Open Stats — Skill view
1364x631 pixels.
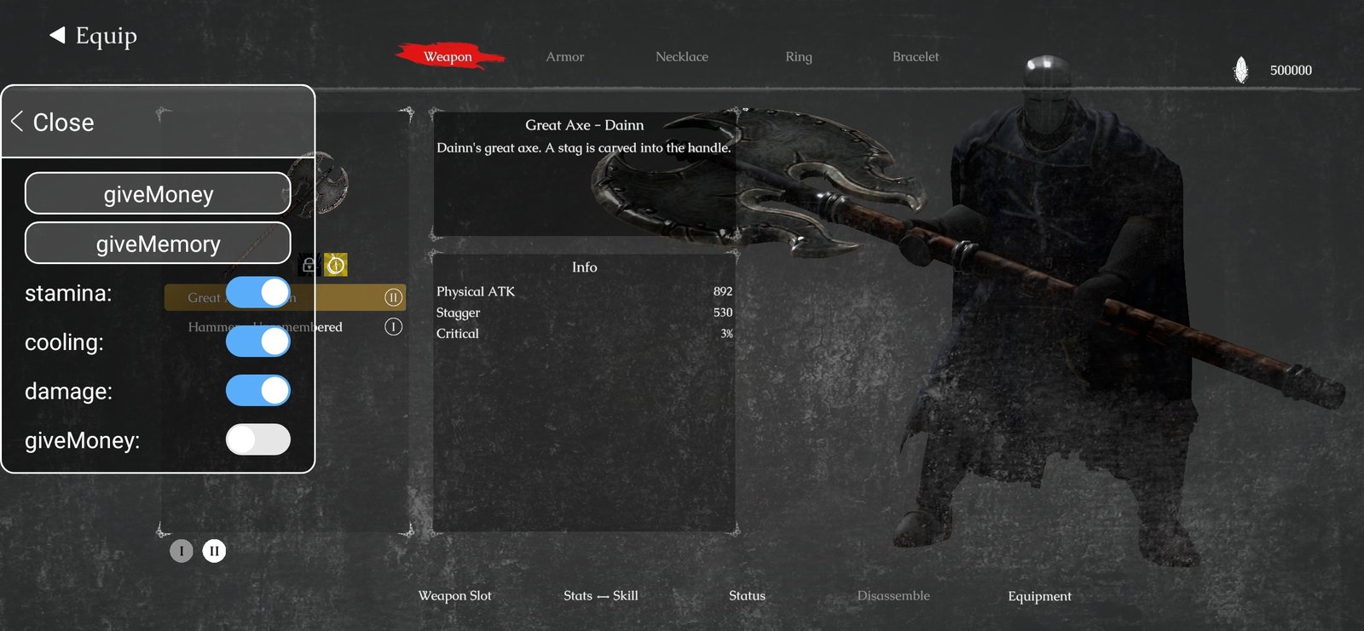tap(600, 596)
